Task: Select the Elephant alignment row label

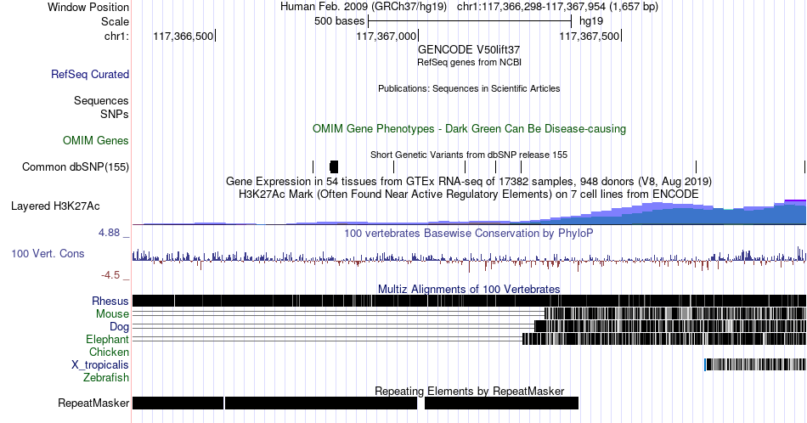Action: pos(107,339)
